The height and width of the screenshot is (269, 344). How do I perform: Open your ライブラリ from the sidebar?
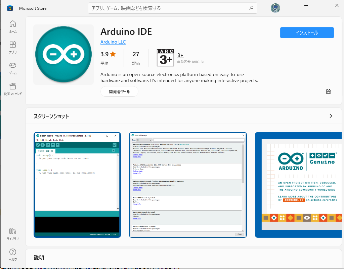12,233
